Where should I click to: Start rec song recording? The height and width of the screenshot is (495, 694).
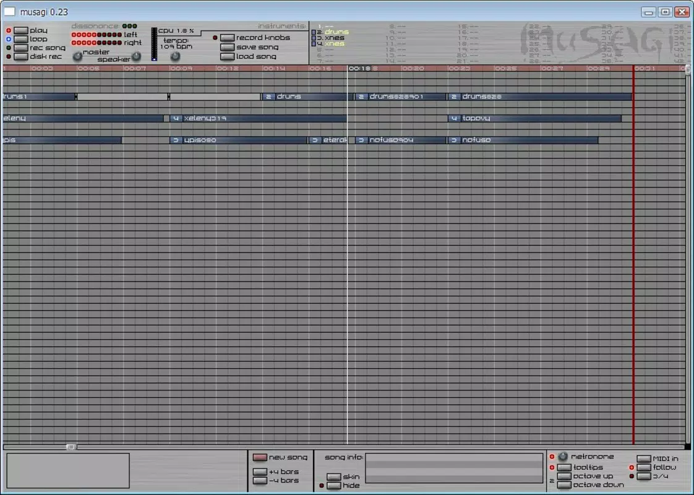pos(21,48)
